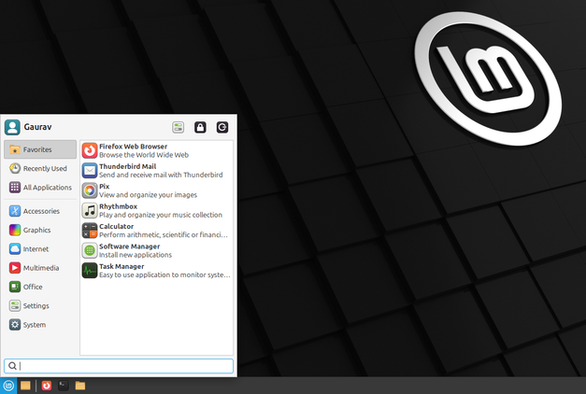Viewport: 586px width, 394px height.
Task: Open Terminal from the taskbar
Action: pyautogui.click(x=64, y=386)
